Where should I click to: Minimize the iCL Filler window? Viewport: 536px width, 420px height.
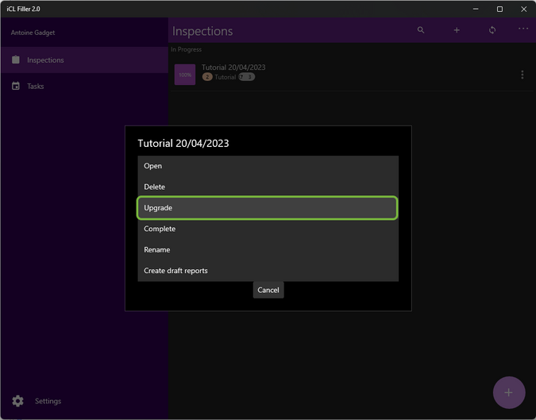[476, 9]
